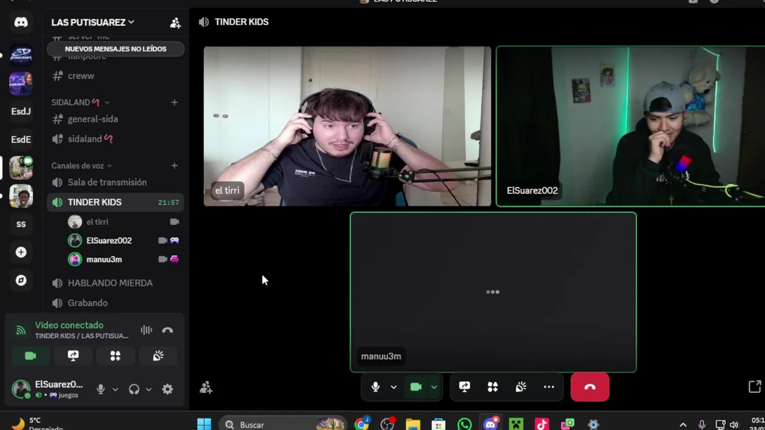
Task: Select the manuu3m video tile
Action: 493,292
